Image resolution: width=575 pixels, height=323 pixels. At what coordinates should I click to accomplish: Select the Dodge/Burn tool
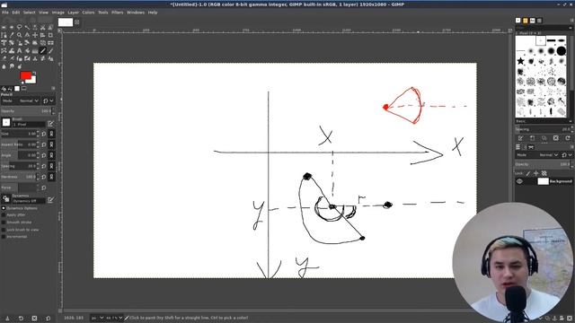(x=19, y=66)
